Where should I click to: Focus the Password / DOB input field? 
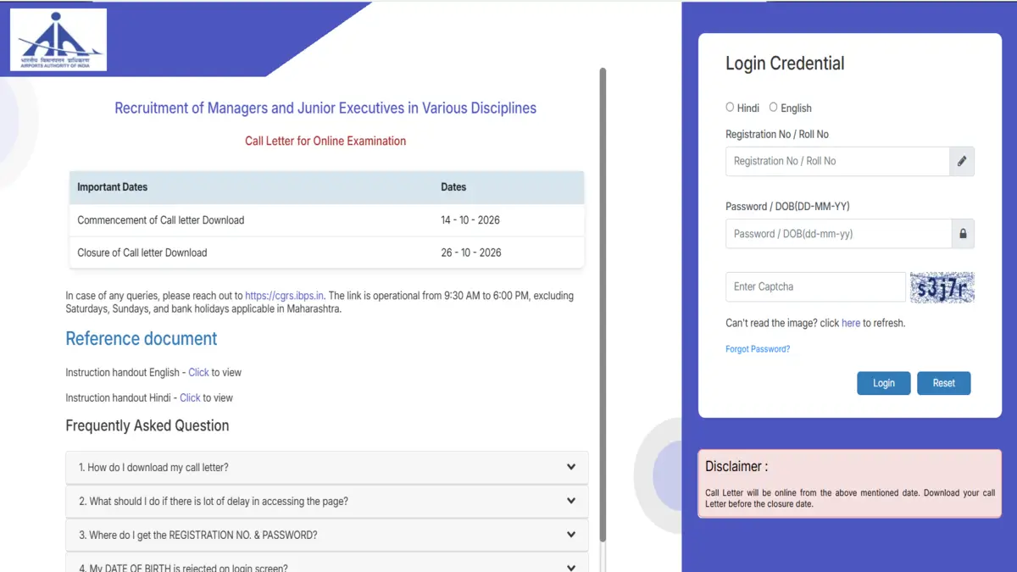point(837,234)
